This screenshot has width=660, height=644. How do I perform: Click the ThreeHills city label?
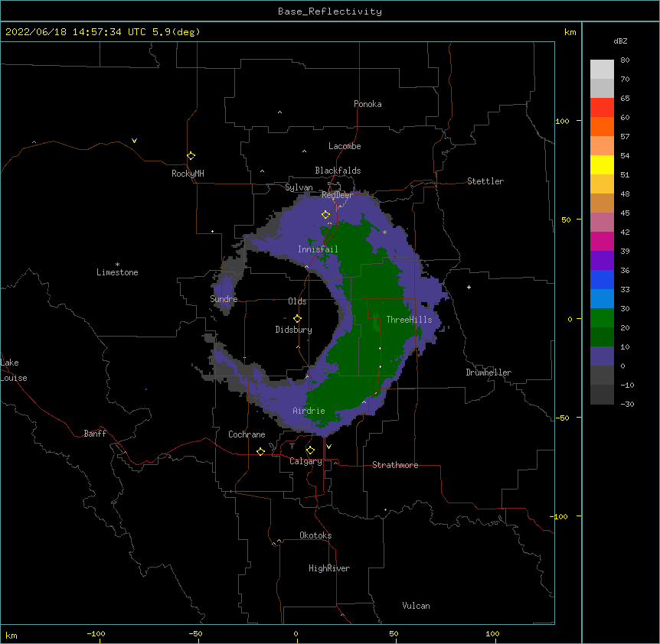(409, 320)
